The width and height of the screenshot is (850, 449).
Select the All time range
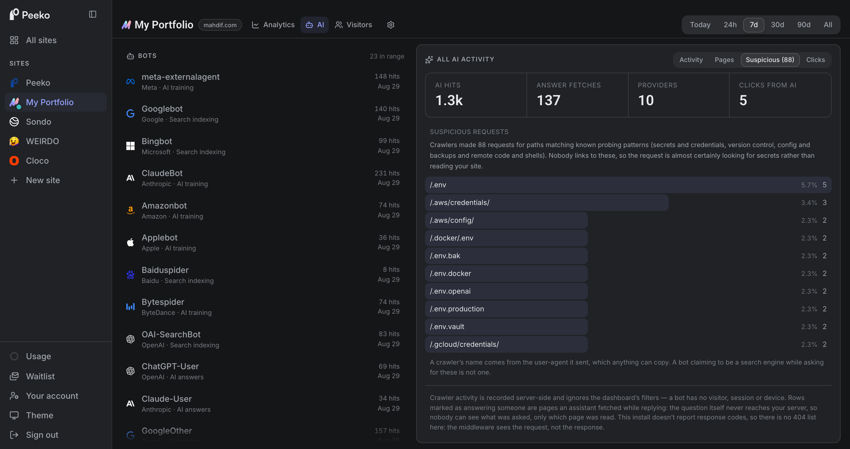point(828,25)
